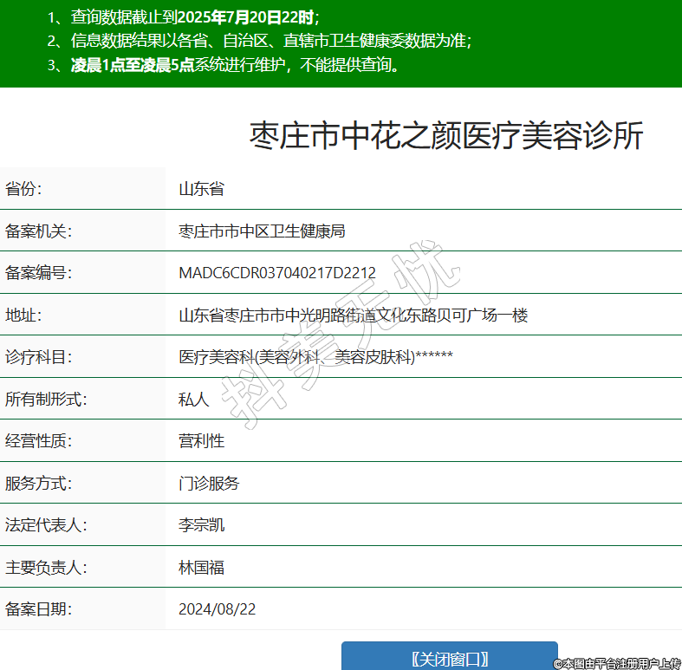Screen dimensions: 682x670
Task: Click legal representative name 李宗凯
Action: click(201, 525)
